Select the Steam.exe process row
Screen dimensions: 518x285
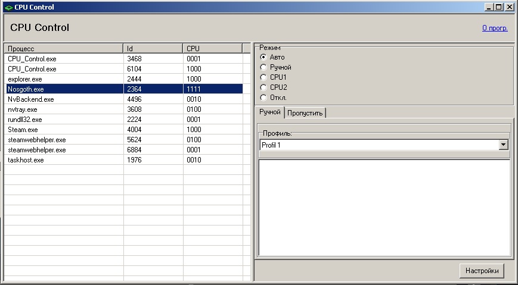124,130
